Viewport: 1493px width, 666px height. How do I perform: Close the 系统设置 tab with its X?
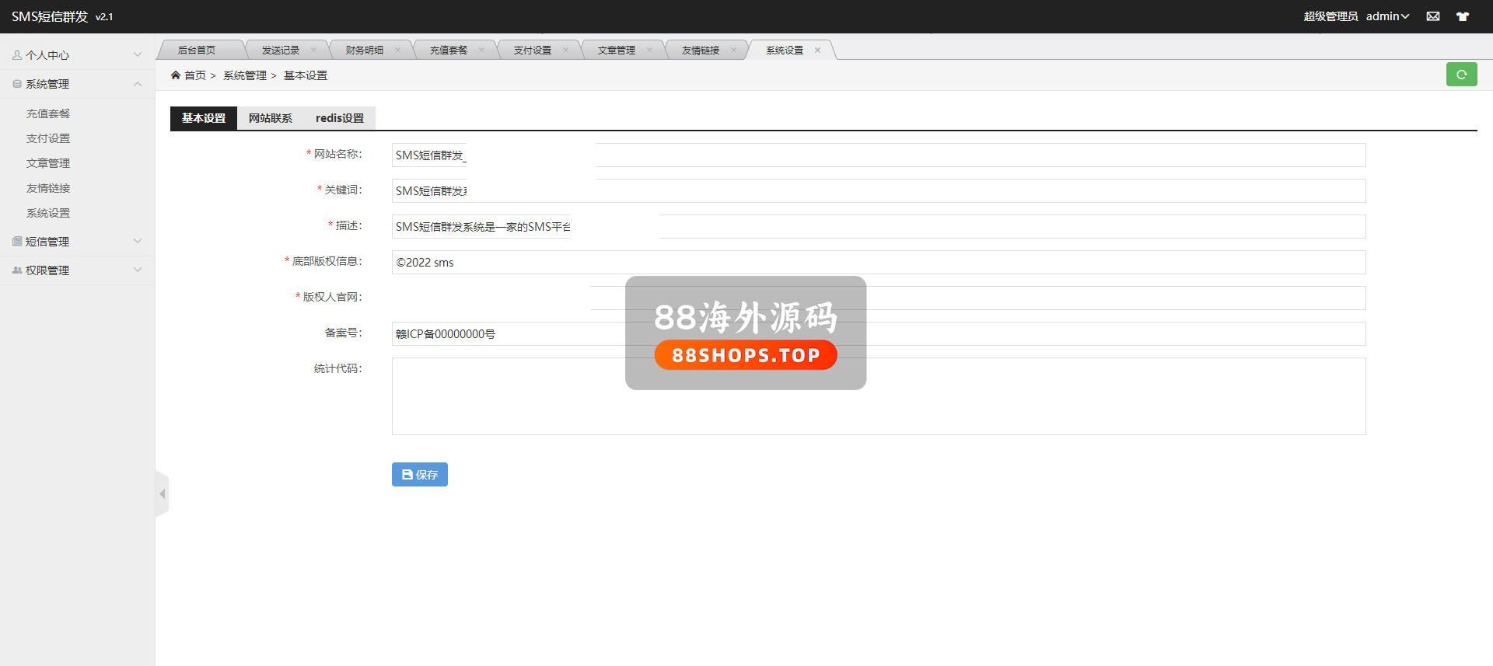(x=817, y=51)
